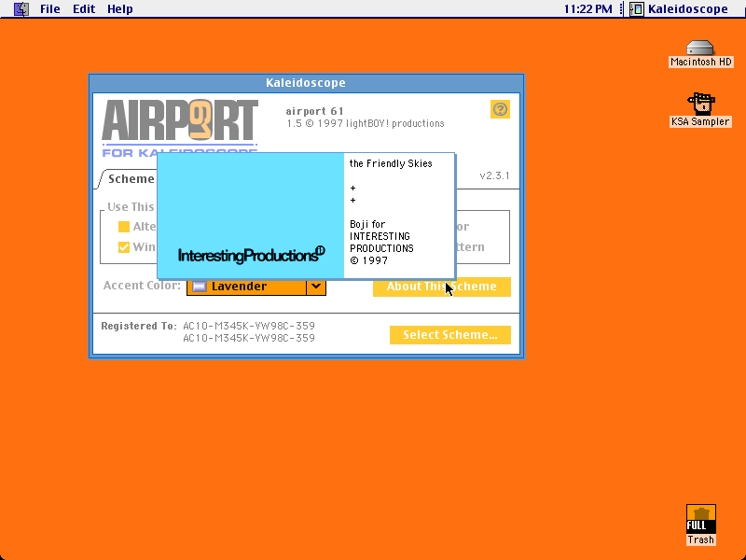The height and width of the screenshot is (560, 746).
Task: Click the Select Scheme… button
Action: pyautogui.click(x=450, y=335)
